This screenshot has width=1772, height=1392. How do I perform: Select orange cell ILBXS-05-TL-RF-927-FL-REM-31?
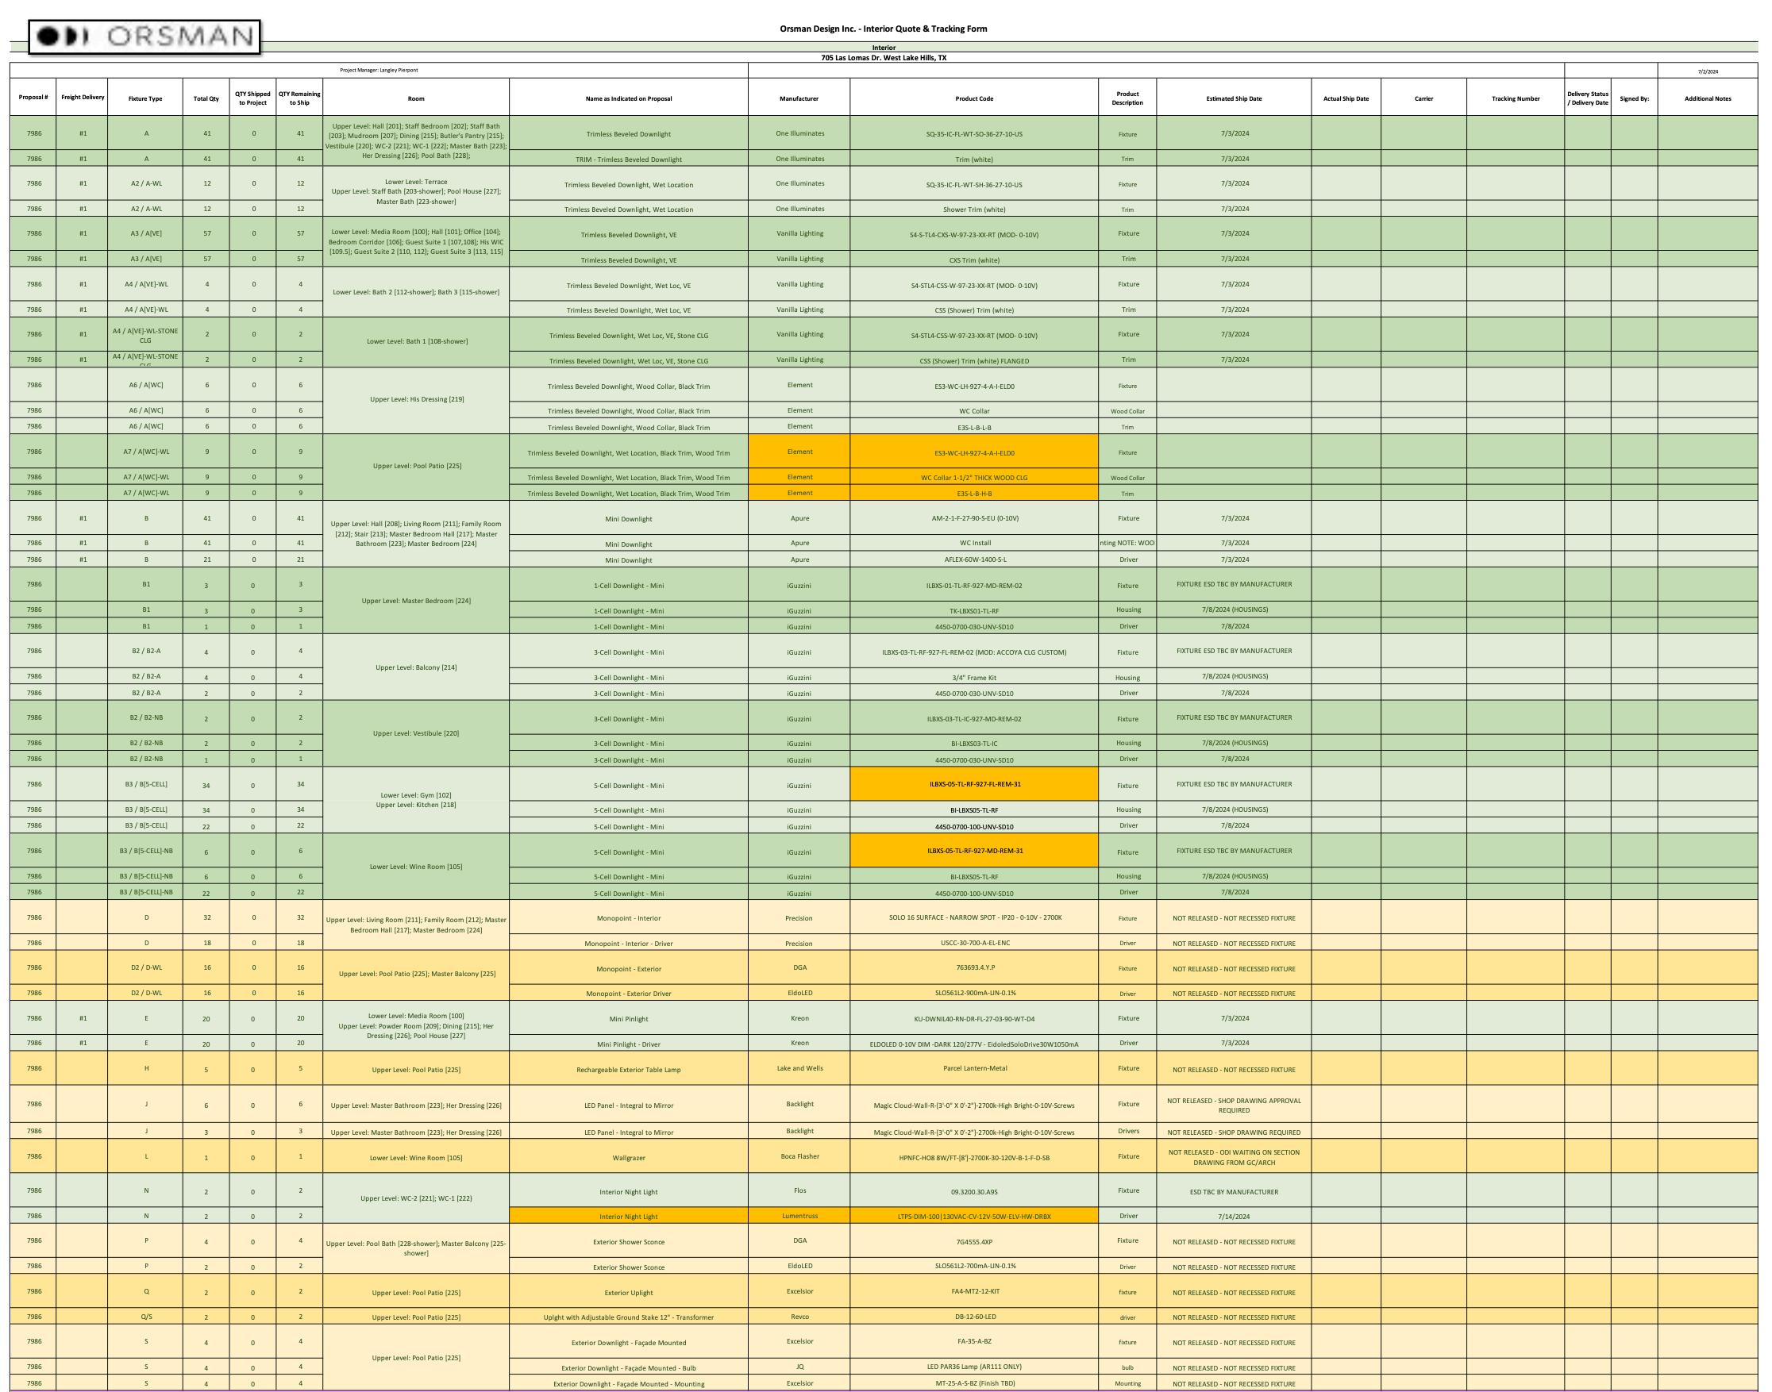tap(973, 784)
